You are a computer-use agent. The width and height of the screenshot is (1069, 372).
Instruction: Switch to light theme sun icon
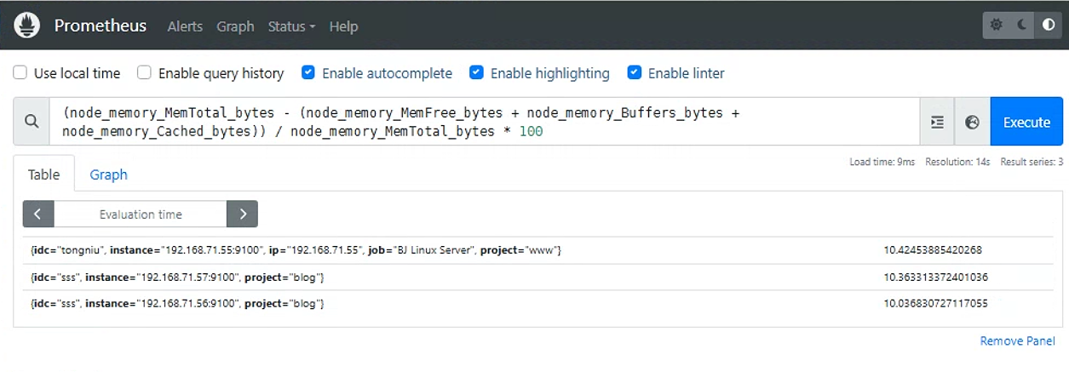[x=997, y=26]
